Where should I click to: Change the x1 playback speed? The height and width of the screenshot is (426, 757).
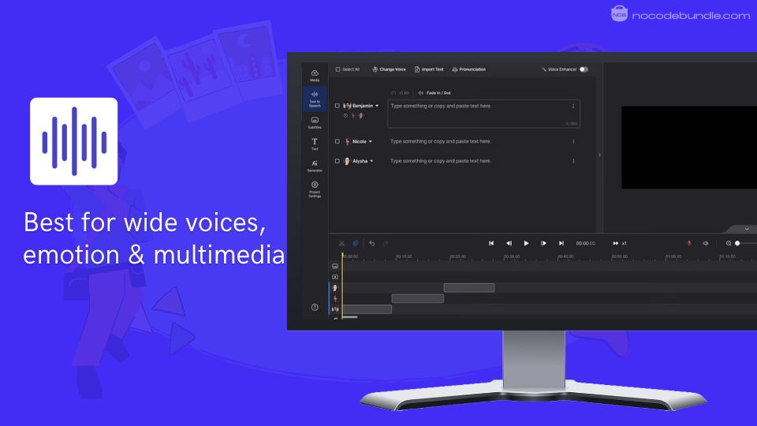[x=620, y=244]
